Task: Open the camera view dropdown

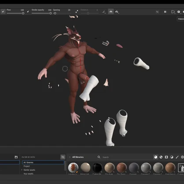Action: pyautogui.click(x=173, y=12)
